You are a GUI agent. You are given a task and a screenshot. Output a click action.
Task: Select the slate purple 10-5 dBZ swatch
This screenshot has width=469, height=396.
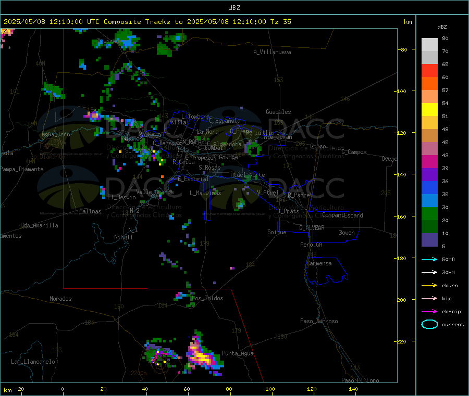[x=429, y=240]
